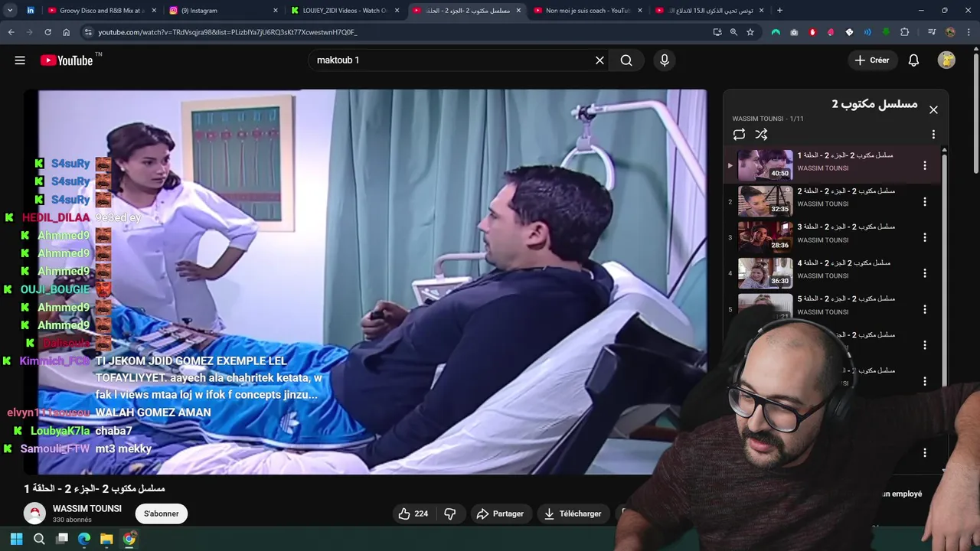The image size is (980, 551).
Task: Open more options for playlist episode 2
Action: pos(925,201)
